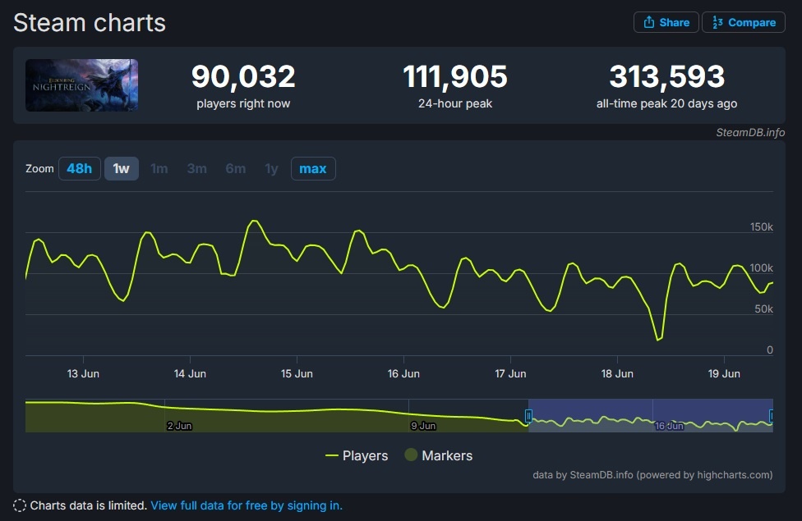The height and width of the screenshot is (521, 802).
Task: Open the Compare feature
Action: click(744, 22)
